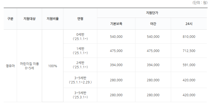Click the 712,500 value cell
Screen dimensions: 210x105
tap(189, 51)
